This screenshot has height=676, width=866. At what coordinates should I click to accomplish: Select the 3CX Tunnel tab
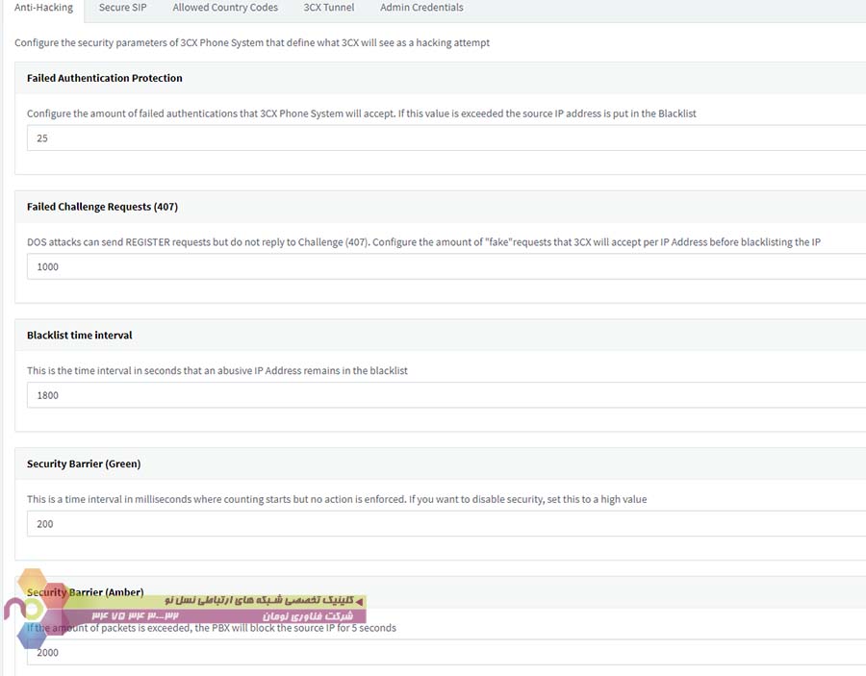tap(329, 8)
